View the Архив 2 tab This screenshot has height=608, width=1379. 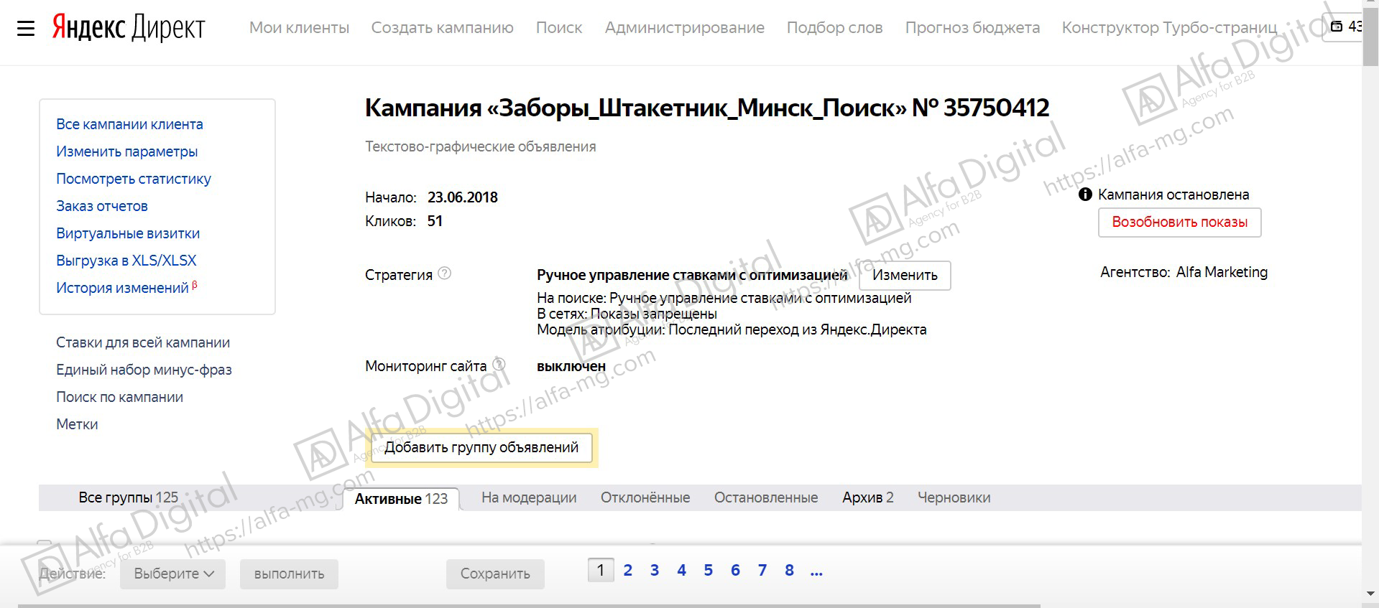pyautogui.click(x=868, y=497)
